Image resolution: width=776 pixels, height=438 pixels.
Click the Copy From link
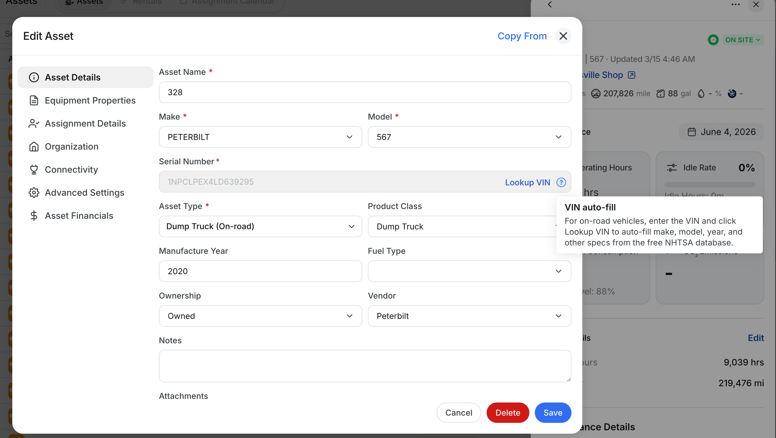point(522,36)
